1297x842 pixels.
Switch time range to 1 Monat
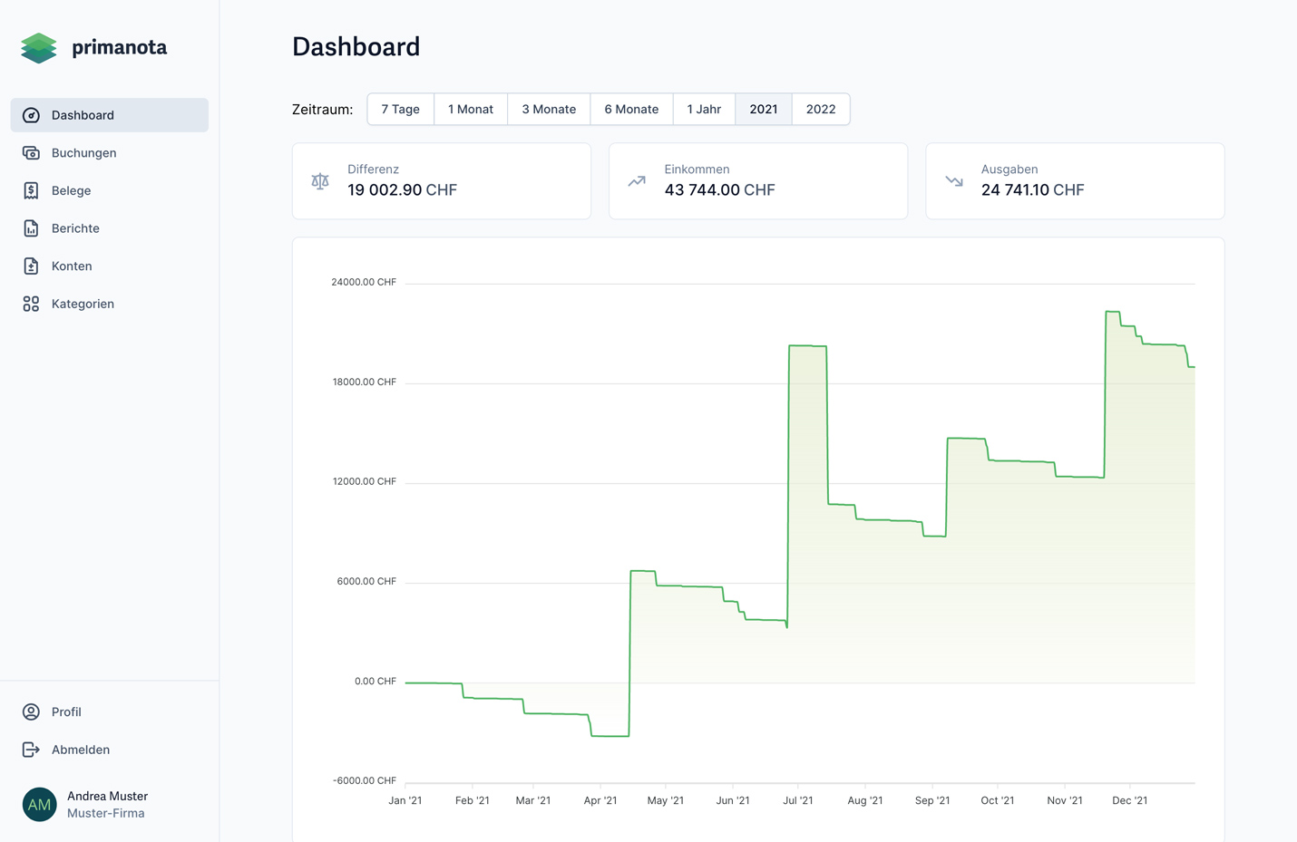pyautogui.click(x=471, y=110)
